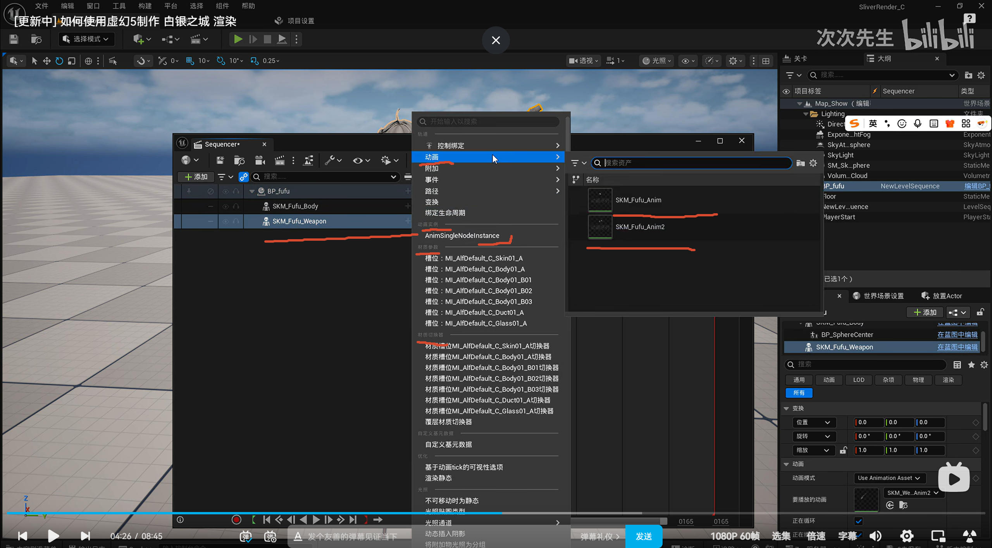This screenshot has height=548, width=992.
Task: Click the Sogou microphone voice input icon
Action: point(918,123)
